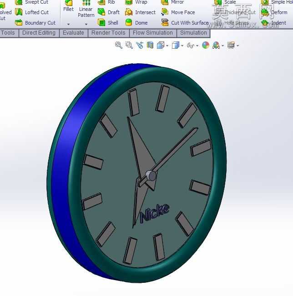This screenshot has height=296, width=293.
Task: Open the Tools tab
Action: click(x=9, y=33)
